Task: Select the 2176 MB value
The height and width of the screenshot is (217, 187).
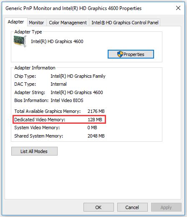Action: pyautogui.click(x=96, y=111)
